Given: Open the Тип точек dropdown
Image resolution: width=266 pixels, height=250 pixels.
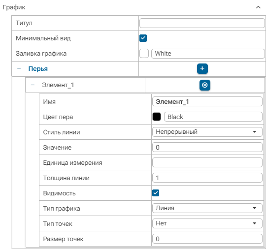Looking at the screenshot, I should tap(207, 223).
